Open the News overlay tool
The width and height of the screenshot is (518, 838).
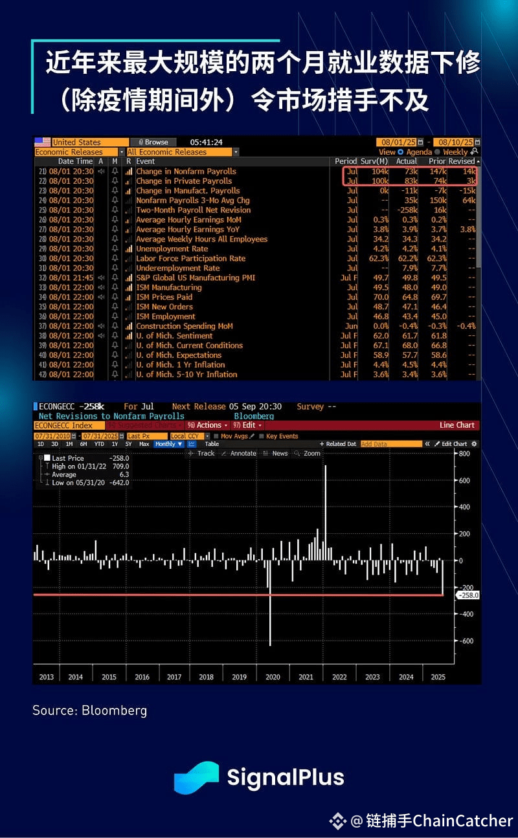[275, 454]
